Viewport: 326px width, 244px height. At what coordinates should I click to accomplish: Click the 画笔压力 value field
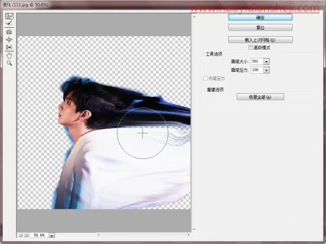[257, 70]
